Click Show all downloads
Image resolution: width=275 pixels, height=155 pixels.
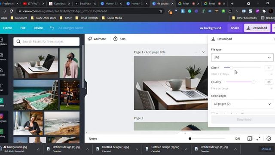coord(266,149)
